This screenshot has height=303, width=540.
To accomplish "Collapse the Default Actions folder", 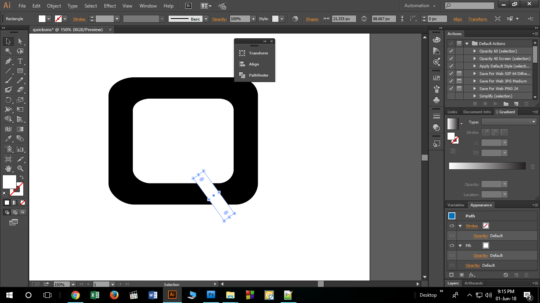I will click(x=467, y=43).
